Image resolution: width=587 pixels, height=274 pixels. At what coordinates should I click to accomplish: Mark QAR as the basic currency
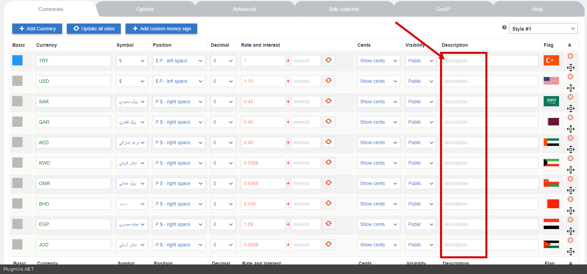tap(17, 122)
